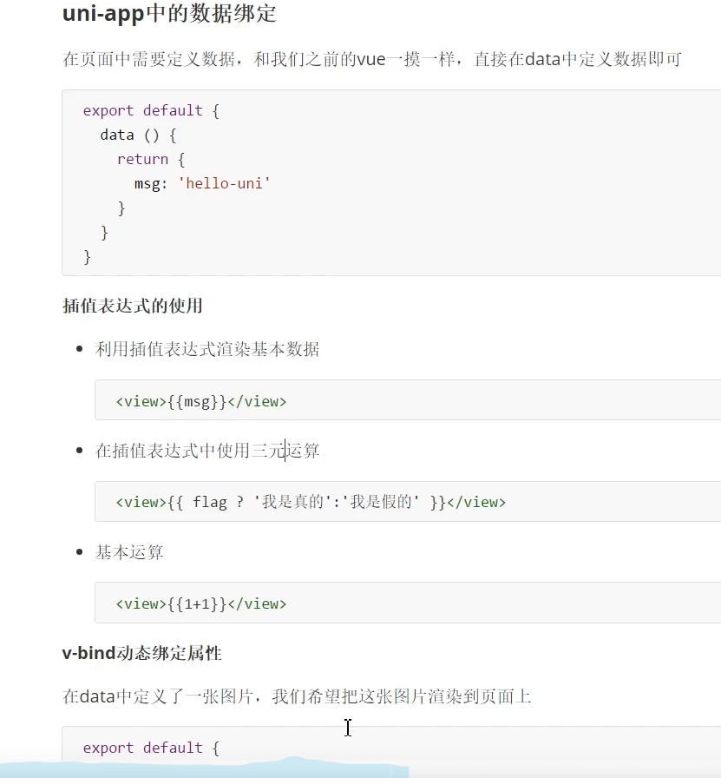Click the '我是假的' string in the code
This screenshot has height=778, width=721.
381,502
